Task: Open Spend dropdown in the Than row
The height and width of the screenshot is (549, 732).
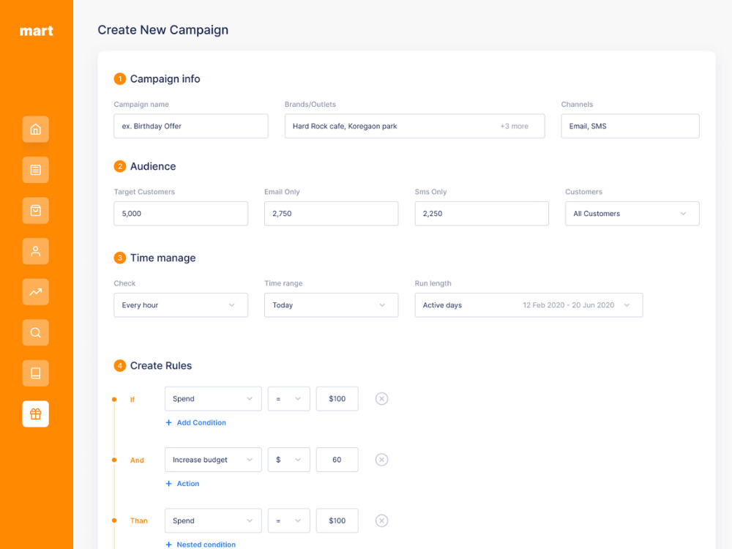Action: point(213,520)
